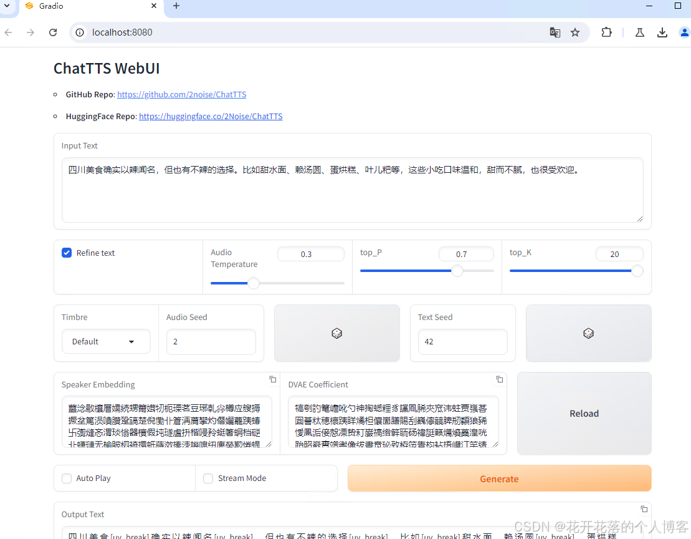The image size is (691, 539).
Task: Click the Speaker Embedding label
Action: point(98,385)
